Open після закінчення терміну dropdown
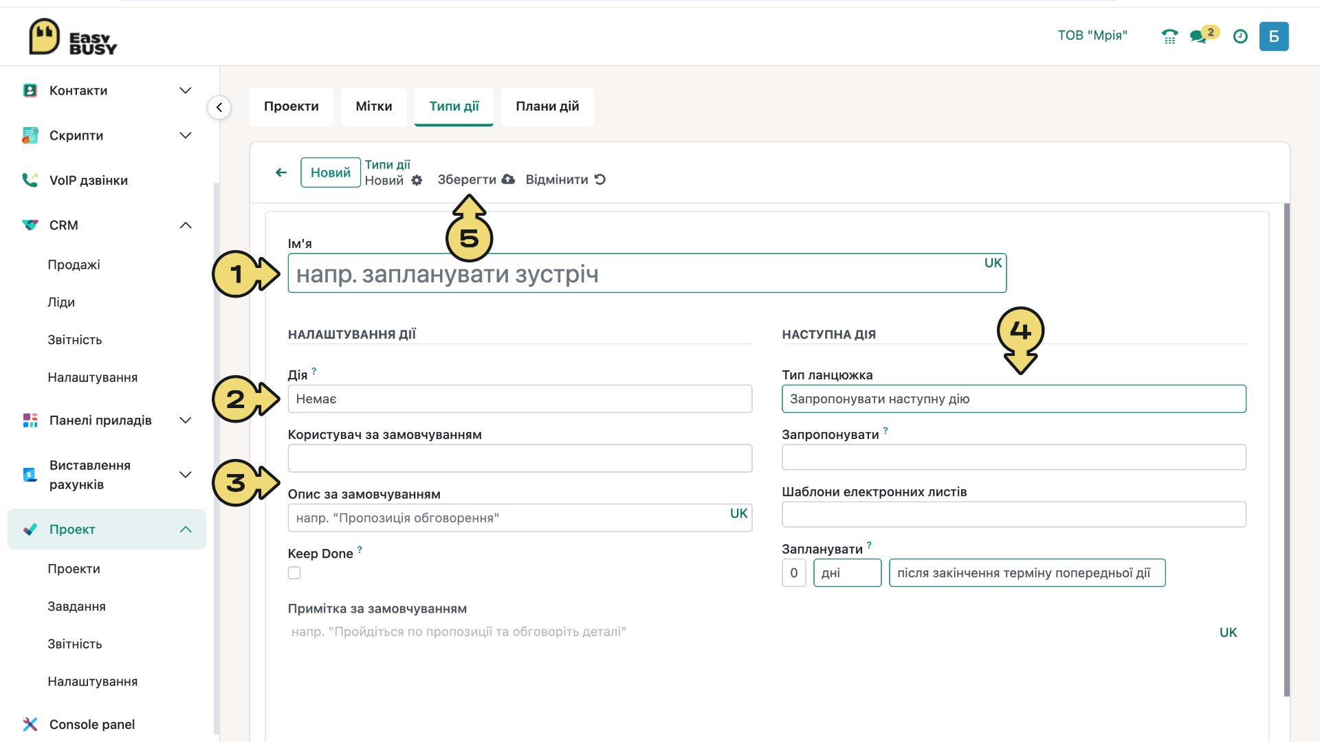This screenshot has height=742, width=1320. pyautogui.click(x=1027, y=573)
